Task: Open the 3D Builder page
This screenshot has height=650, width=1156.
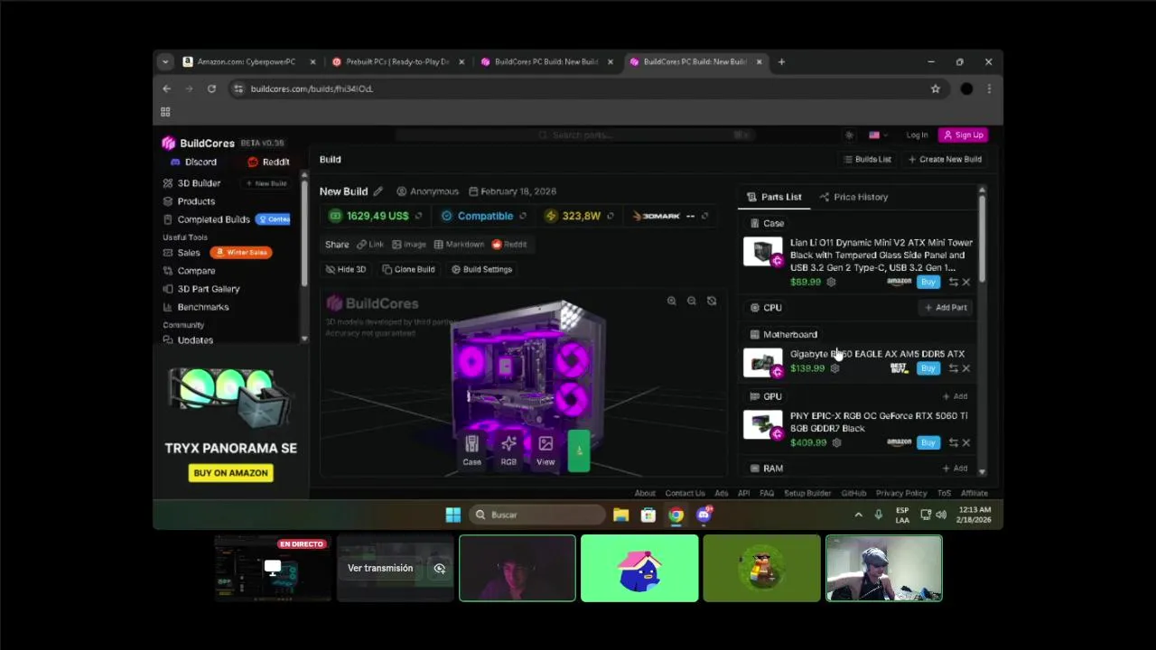Action: pos(191,183)
